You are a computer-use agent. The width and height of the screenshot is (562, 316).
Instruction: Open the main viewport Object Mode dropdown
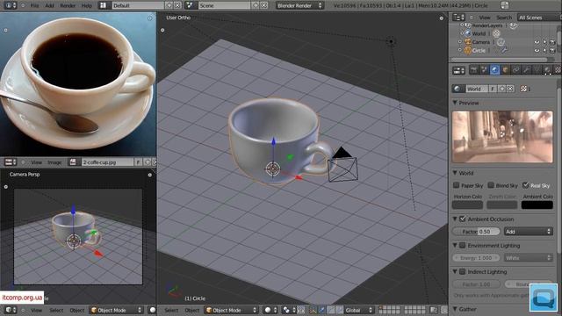[231, 310]
